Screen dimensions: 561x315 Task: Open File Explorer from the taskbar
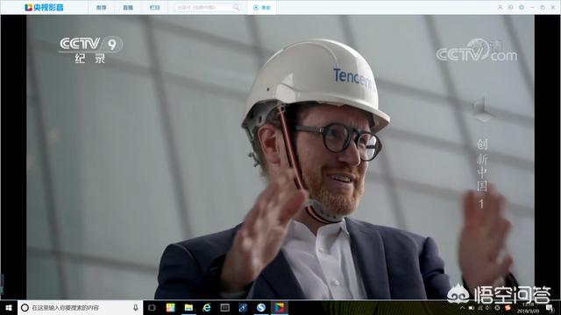coord(188,307)
